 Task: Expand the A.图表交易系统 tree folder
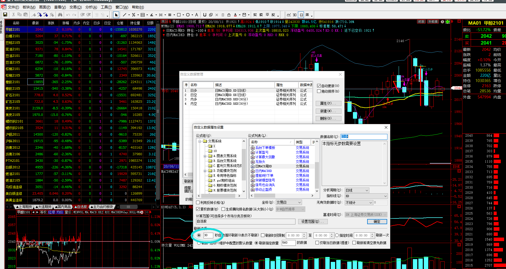pos(205,156)
